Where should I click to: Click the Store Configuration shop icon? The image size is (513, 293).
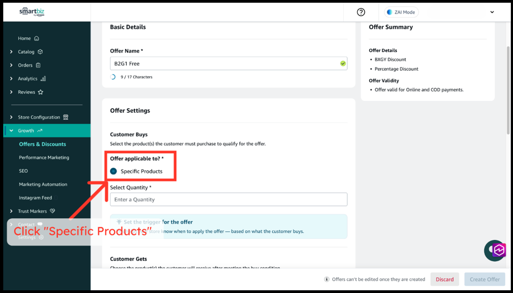[x=66, y=117]
